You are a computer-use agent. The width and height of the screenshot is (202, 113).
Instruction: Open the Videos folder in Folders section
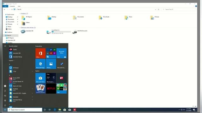coord(26,23)
